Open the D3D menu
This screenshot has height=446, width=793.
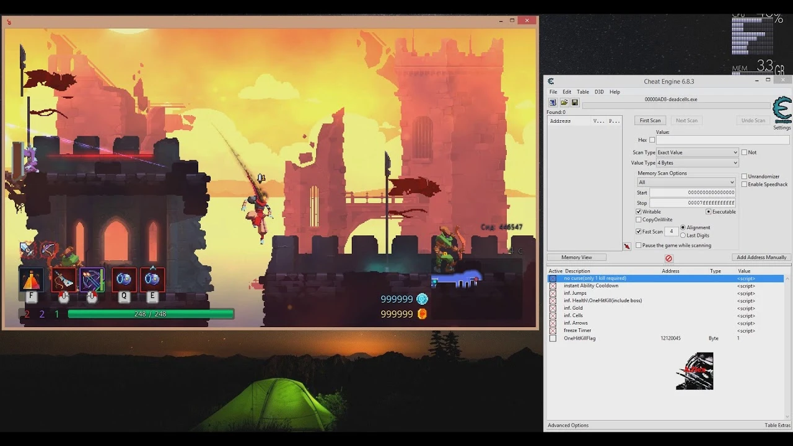pyautogui.click(x=598, y=91)
